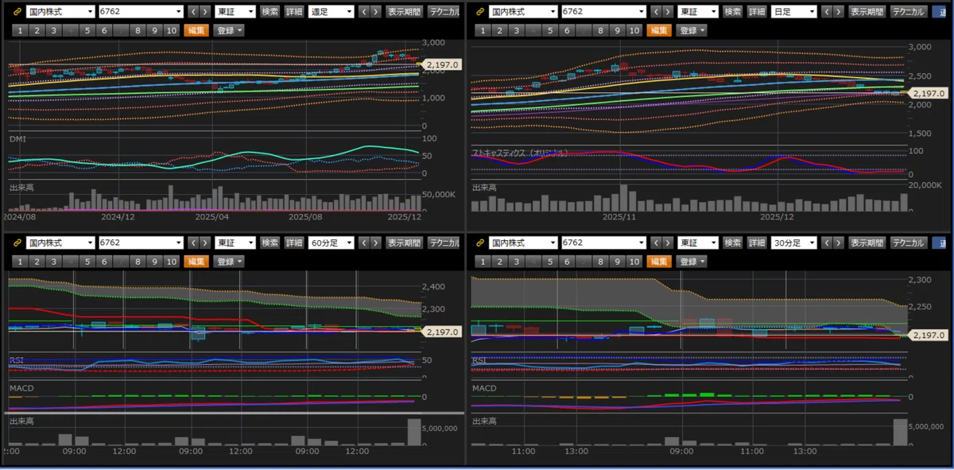
Task: Step to previous timeframe beside 30分足 dropdown
Action: point(827,243)
